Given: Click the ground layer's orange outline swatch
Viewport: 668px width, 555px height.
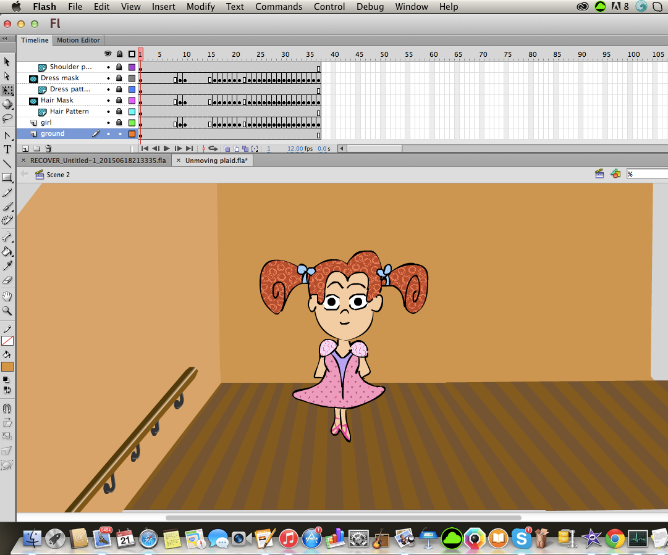Looking at the screenshot, I should point(132,133).
